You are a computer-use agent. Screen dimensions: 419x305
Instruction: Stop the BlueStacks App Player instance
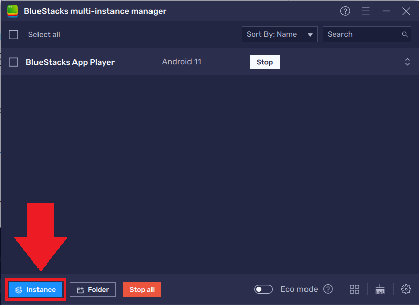pyautogui.click(x=265, y=62)
